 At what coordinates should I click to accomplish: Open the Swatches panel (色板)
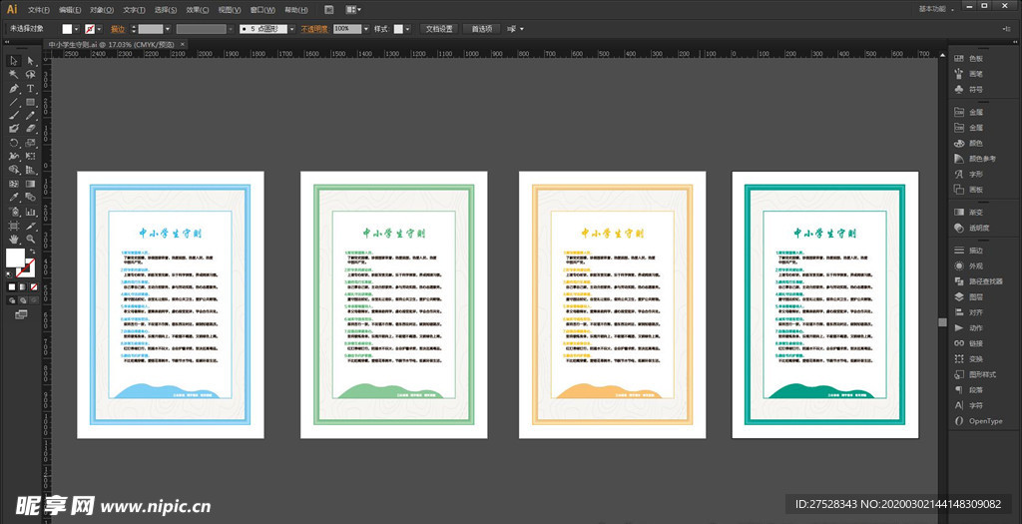click(x=975, y=59)
